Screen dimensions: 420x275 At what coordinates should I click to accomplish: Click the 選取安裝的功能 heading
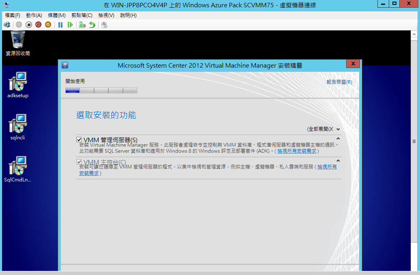point(106,115)
